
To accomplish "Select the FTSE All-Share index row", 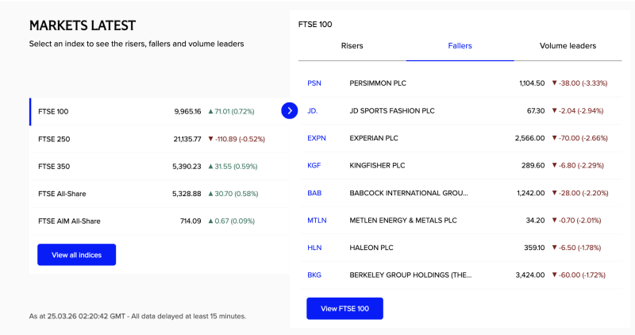I will click(160, 194).
